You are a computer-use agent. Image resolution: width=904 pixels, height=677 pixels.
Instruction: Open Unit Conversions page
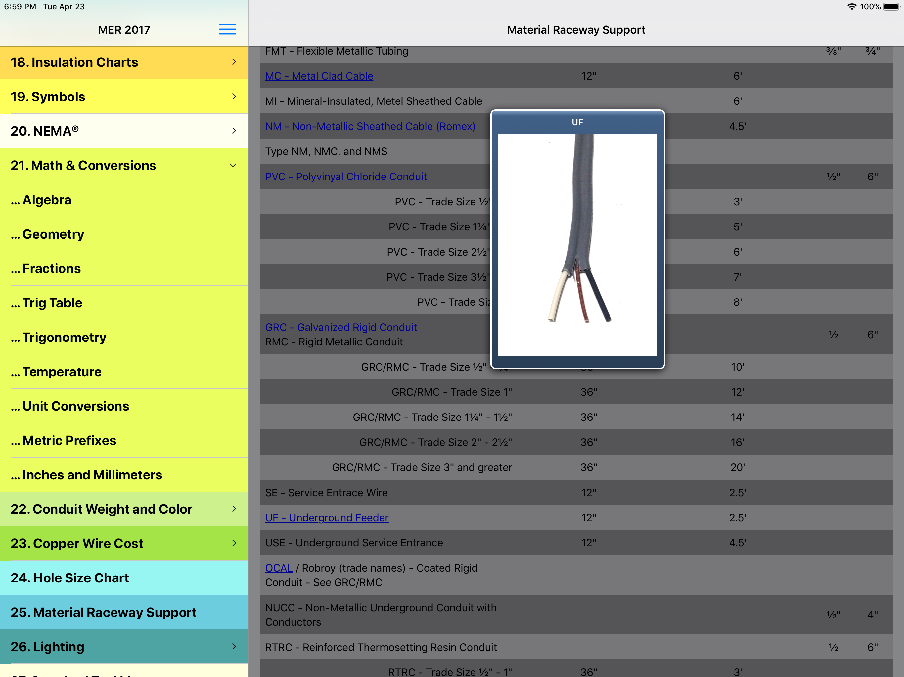[x=75, y=406]
